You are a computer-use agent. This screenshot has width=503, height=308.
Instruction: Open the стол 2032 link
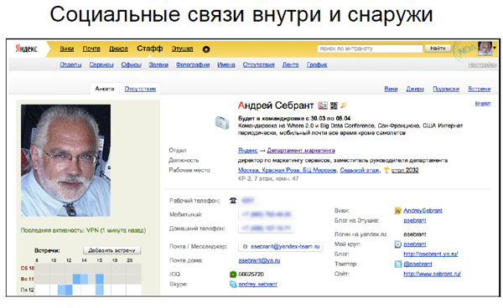coord(405,170)
